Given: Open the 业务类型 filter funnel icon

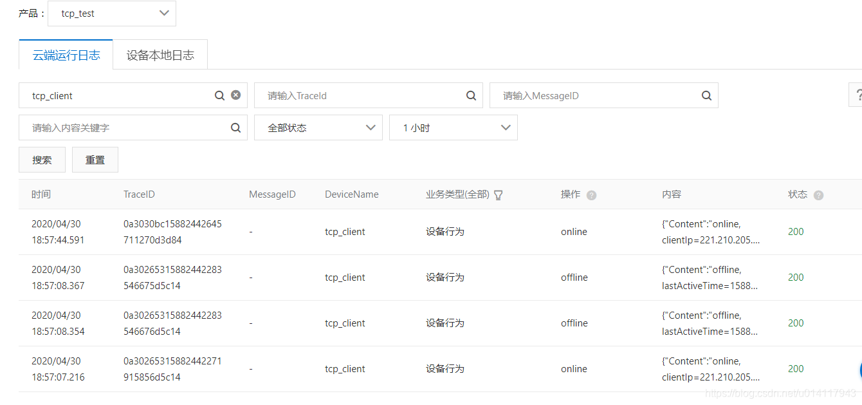Looking at the screenshot, I should click(x=498, y=194).
